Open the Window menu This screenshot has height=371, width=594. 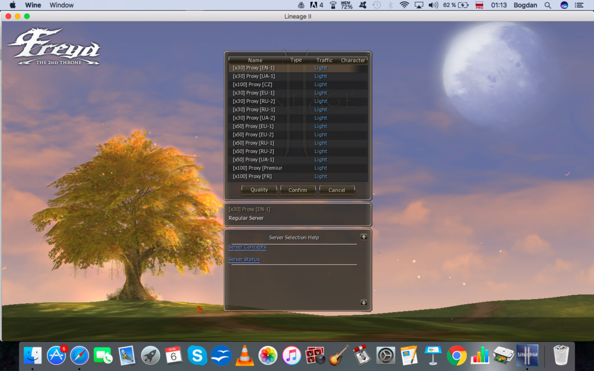point(62,5)
